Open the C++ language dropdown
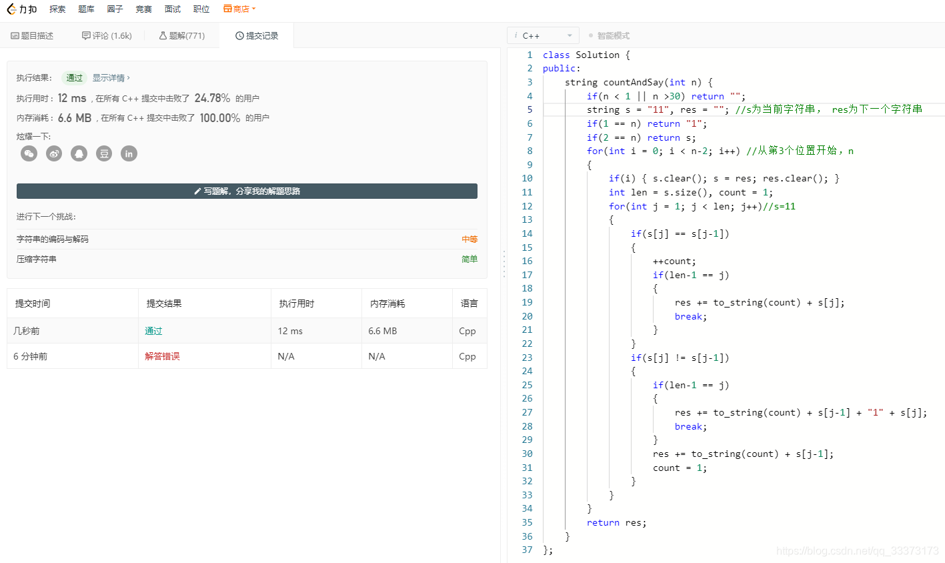 click(x=543, y=35)
